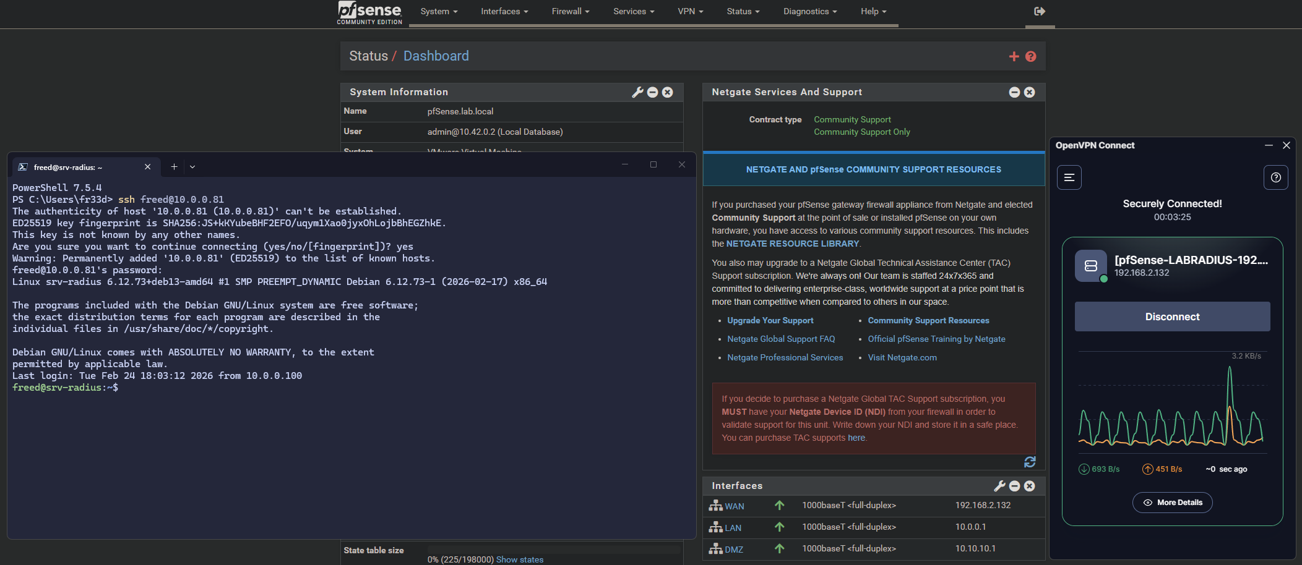1302x565 pixels.
Task: Open the Diagnostics dropdown menu
Action: pos(809,11)
